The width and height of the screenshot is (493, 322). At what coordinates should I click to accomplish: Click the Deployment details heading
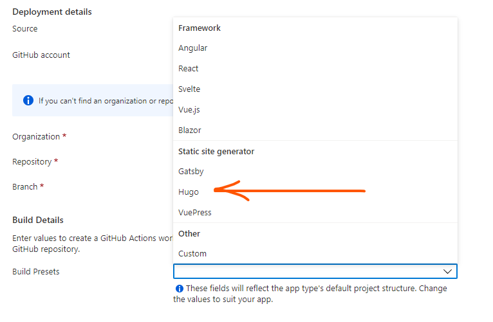(x=52, y=12)
